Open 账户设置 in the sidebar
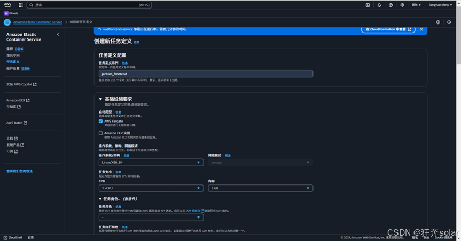 tap(13, 68)
